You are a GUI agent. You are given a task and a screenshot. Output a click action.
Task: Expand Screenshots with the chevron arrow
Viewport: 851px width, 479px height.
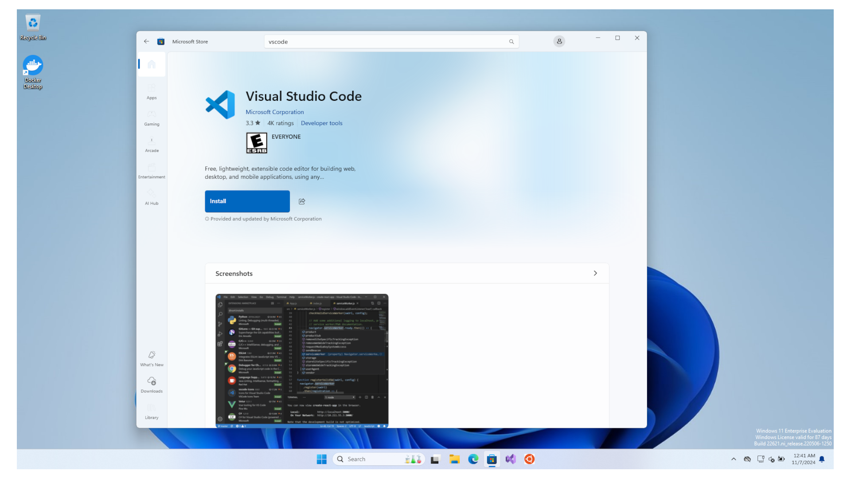[595, 273]
